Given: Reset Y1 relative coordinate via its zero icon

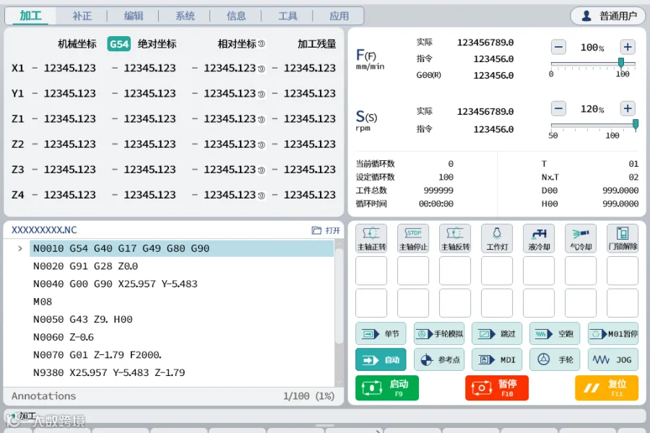Looking at the screenshot, I should [261, 94].
